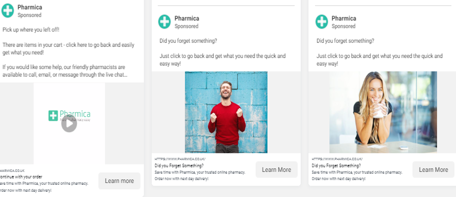Open the Pharmica page name on the woman-with-mug ad

pyautogui.click(x=344, y=18)
